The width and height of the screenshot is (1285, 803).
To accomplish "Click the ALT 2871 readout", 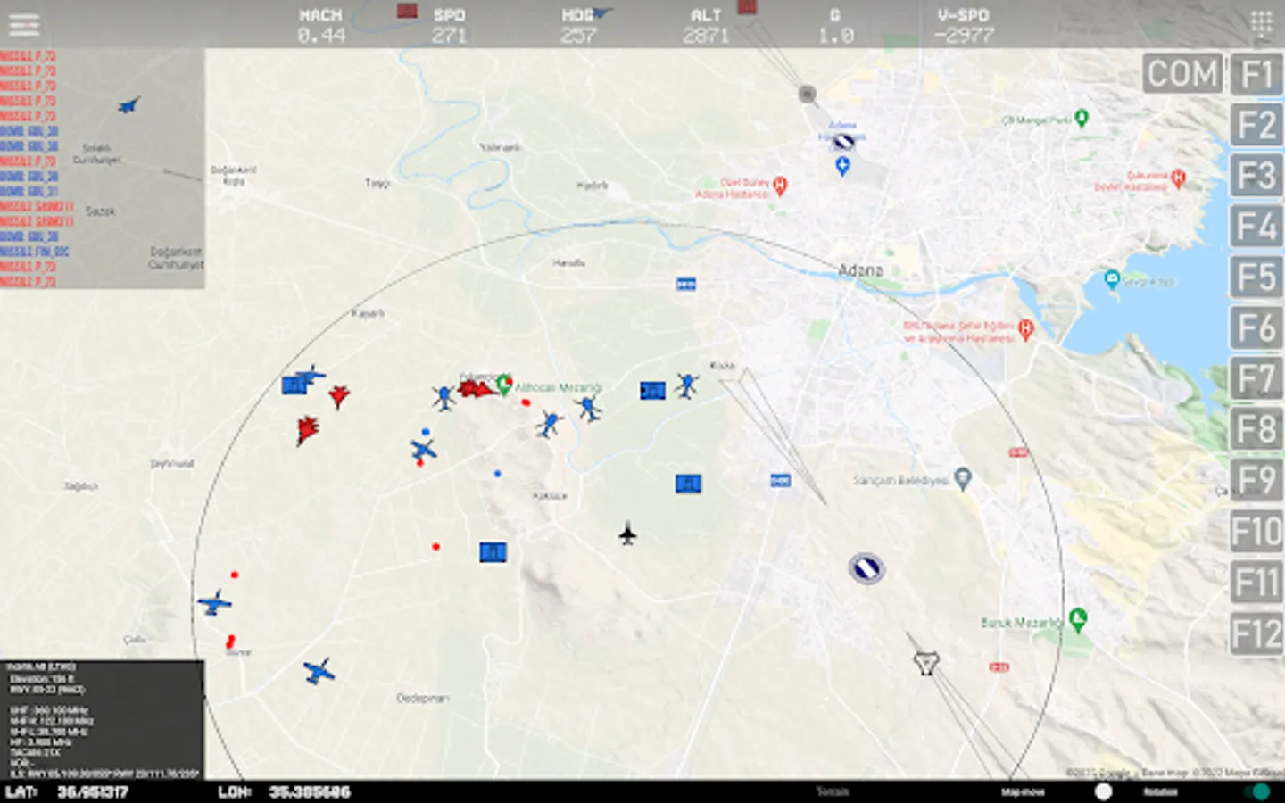I will click(706, 26).
